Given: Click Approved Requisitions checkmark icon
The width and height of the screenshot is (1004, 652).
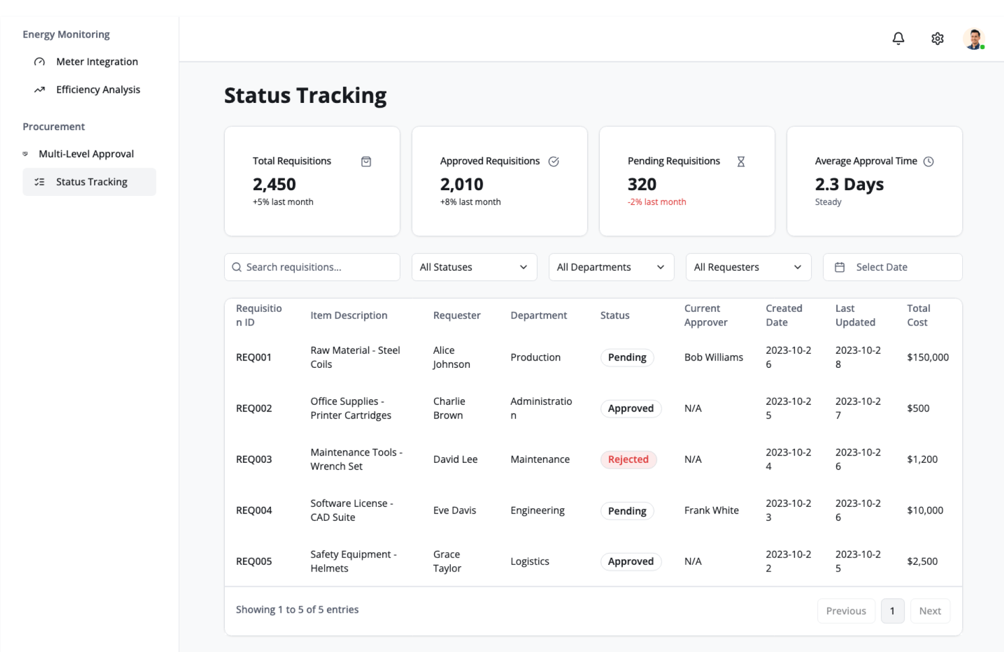Looking at the screenshot, I should (553, 161).
